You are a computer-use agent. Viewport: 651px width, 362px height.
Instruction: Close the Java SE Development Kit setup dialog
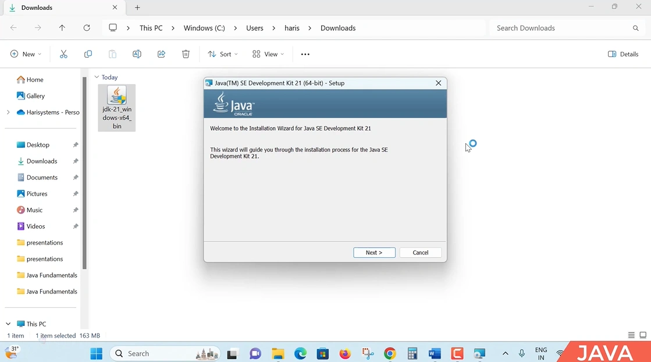point(439,83)
